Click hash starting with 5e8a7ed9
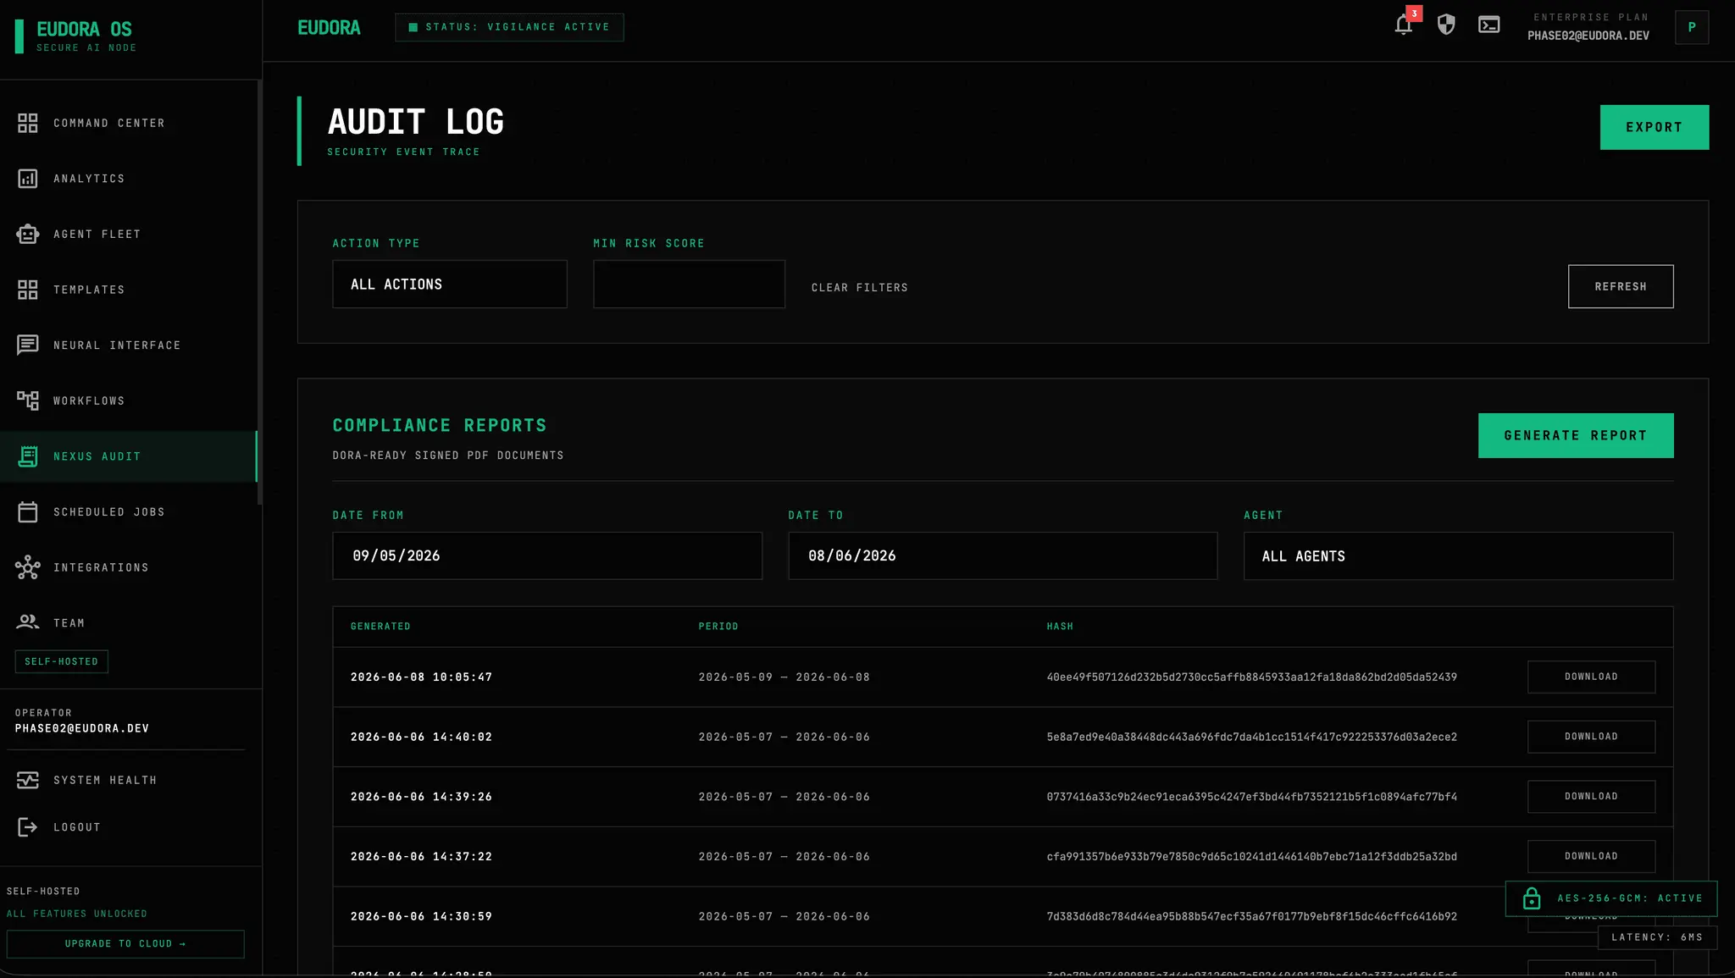This screenshot has width=1735, height=978. point(1251,738)
